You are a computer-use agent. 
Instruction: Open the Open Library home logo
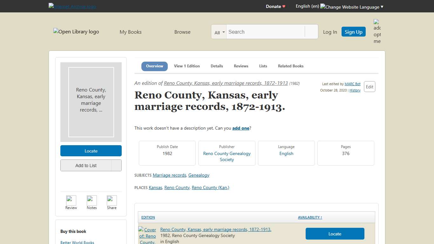(x=76, y=31)
